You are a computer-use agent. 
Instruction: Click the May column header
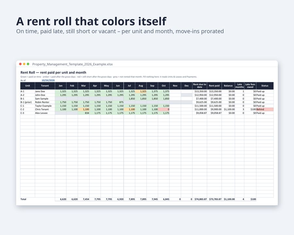pos(106,86)
